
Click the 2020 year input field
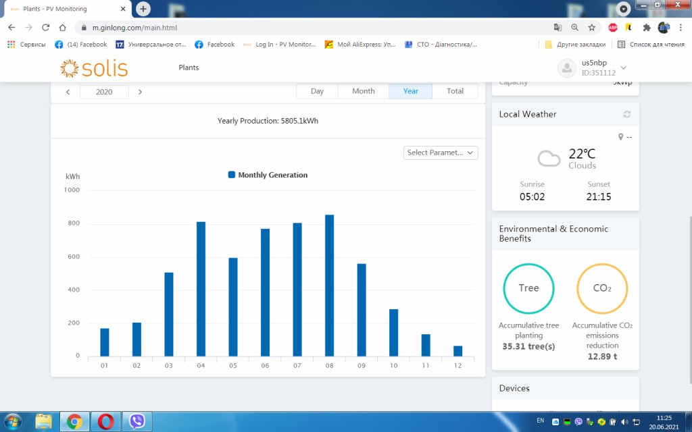104,92
